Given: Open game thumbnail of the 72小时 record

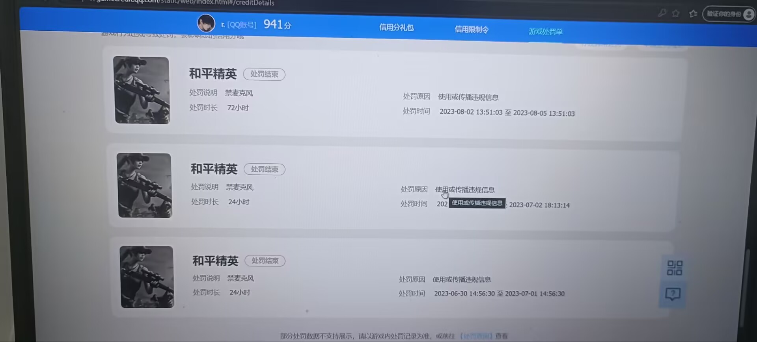Looking at the screenshot, I should coord(142,90).
